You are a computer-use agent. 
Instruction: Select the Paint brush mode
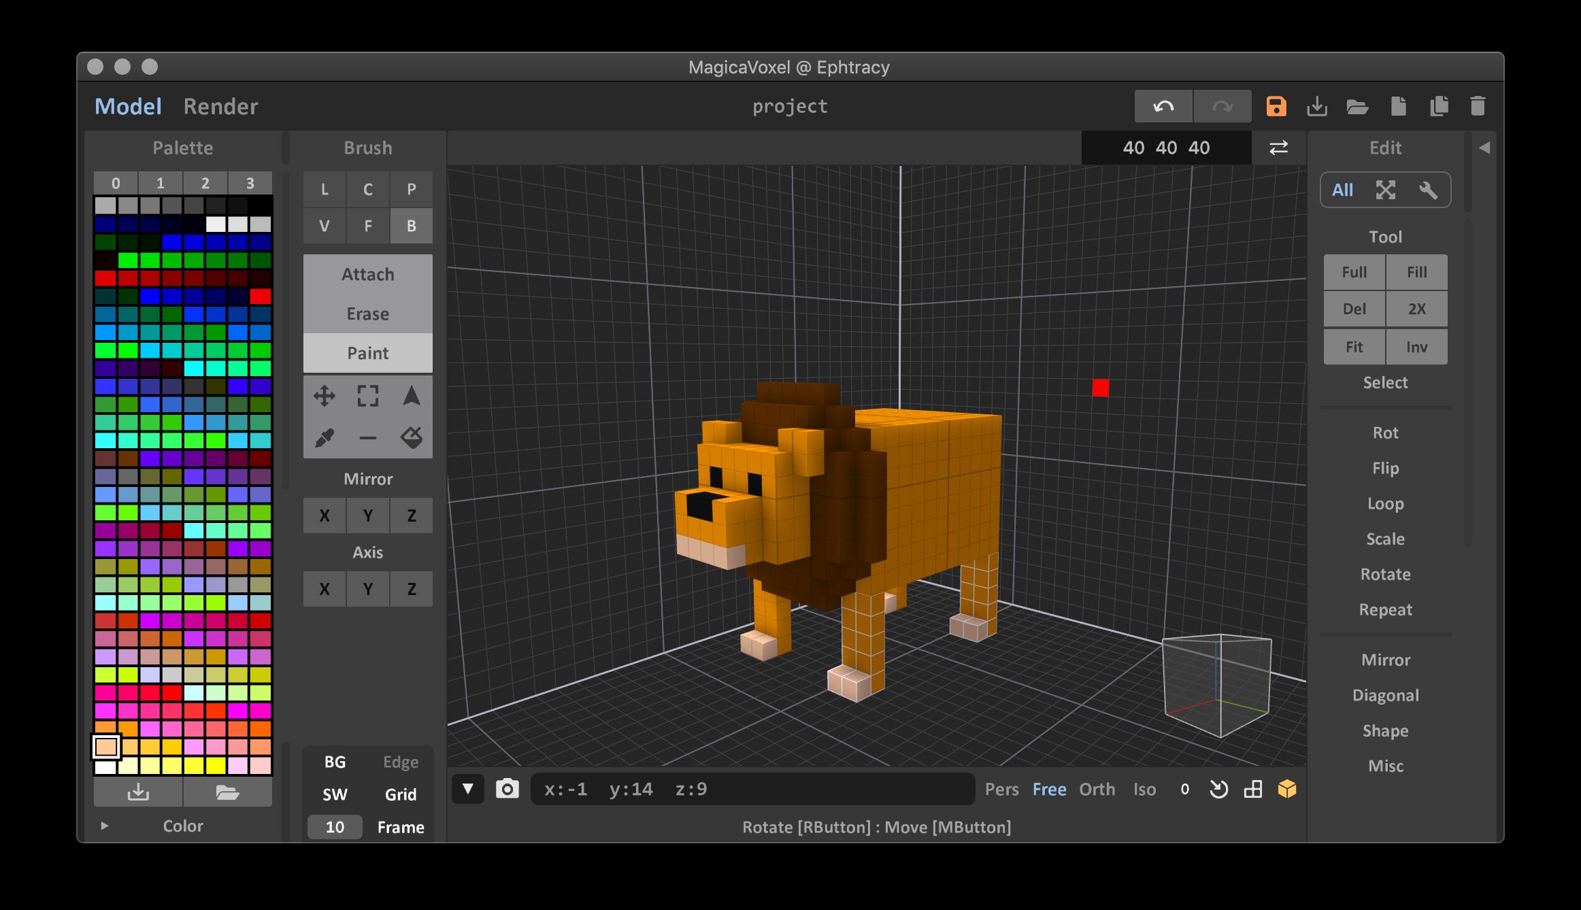[368, 352]
